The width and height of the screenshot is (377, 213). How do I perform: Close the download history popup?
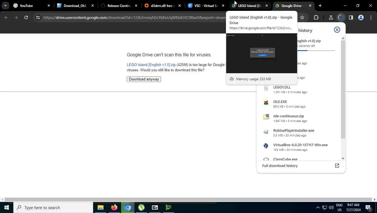point(337,30)
